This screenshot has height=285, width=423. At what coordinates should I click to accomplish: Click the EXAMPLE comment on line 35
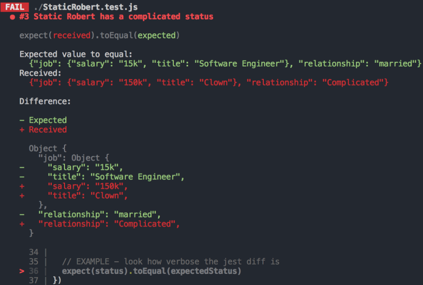point(171,262)
